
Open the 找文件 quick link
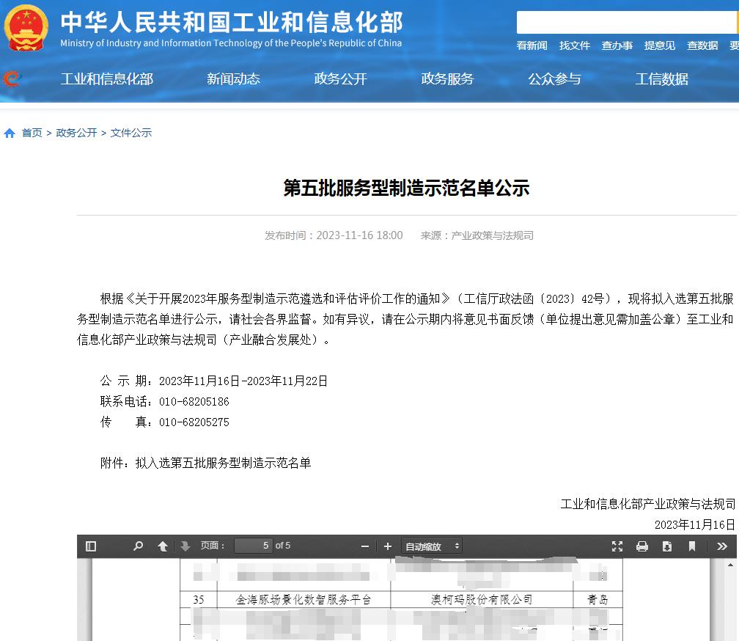click(x=575, y=45)
